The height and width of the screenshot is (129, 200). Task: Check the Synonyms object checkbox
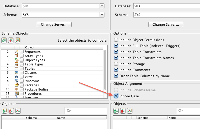tap(22, 81)
